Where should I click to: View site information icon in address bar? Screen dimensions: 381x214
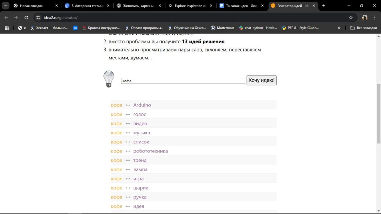pos(38,17)
